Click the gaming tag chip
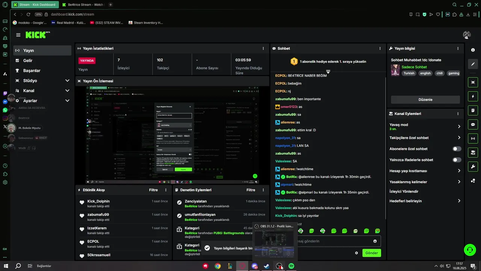Screen dimensions: 481x271 [x=454, y=73]
